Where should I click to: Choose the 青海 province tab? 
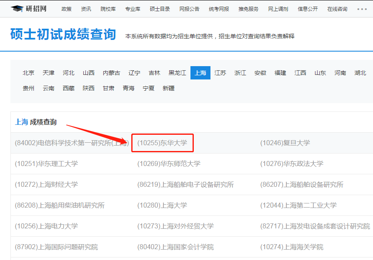pyautogui.click(x=128, y=88)
